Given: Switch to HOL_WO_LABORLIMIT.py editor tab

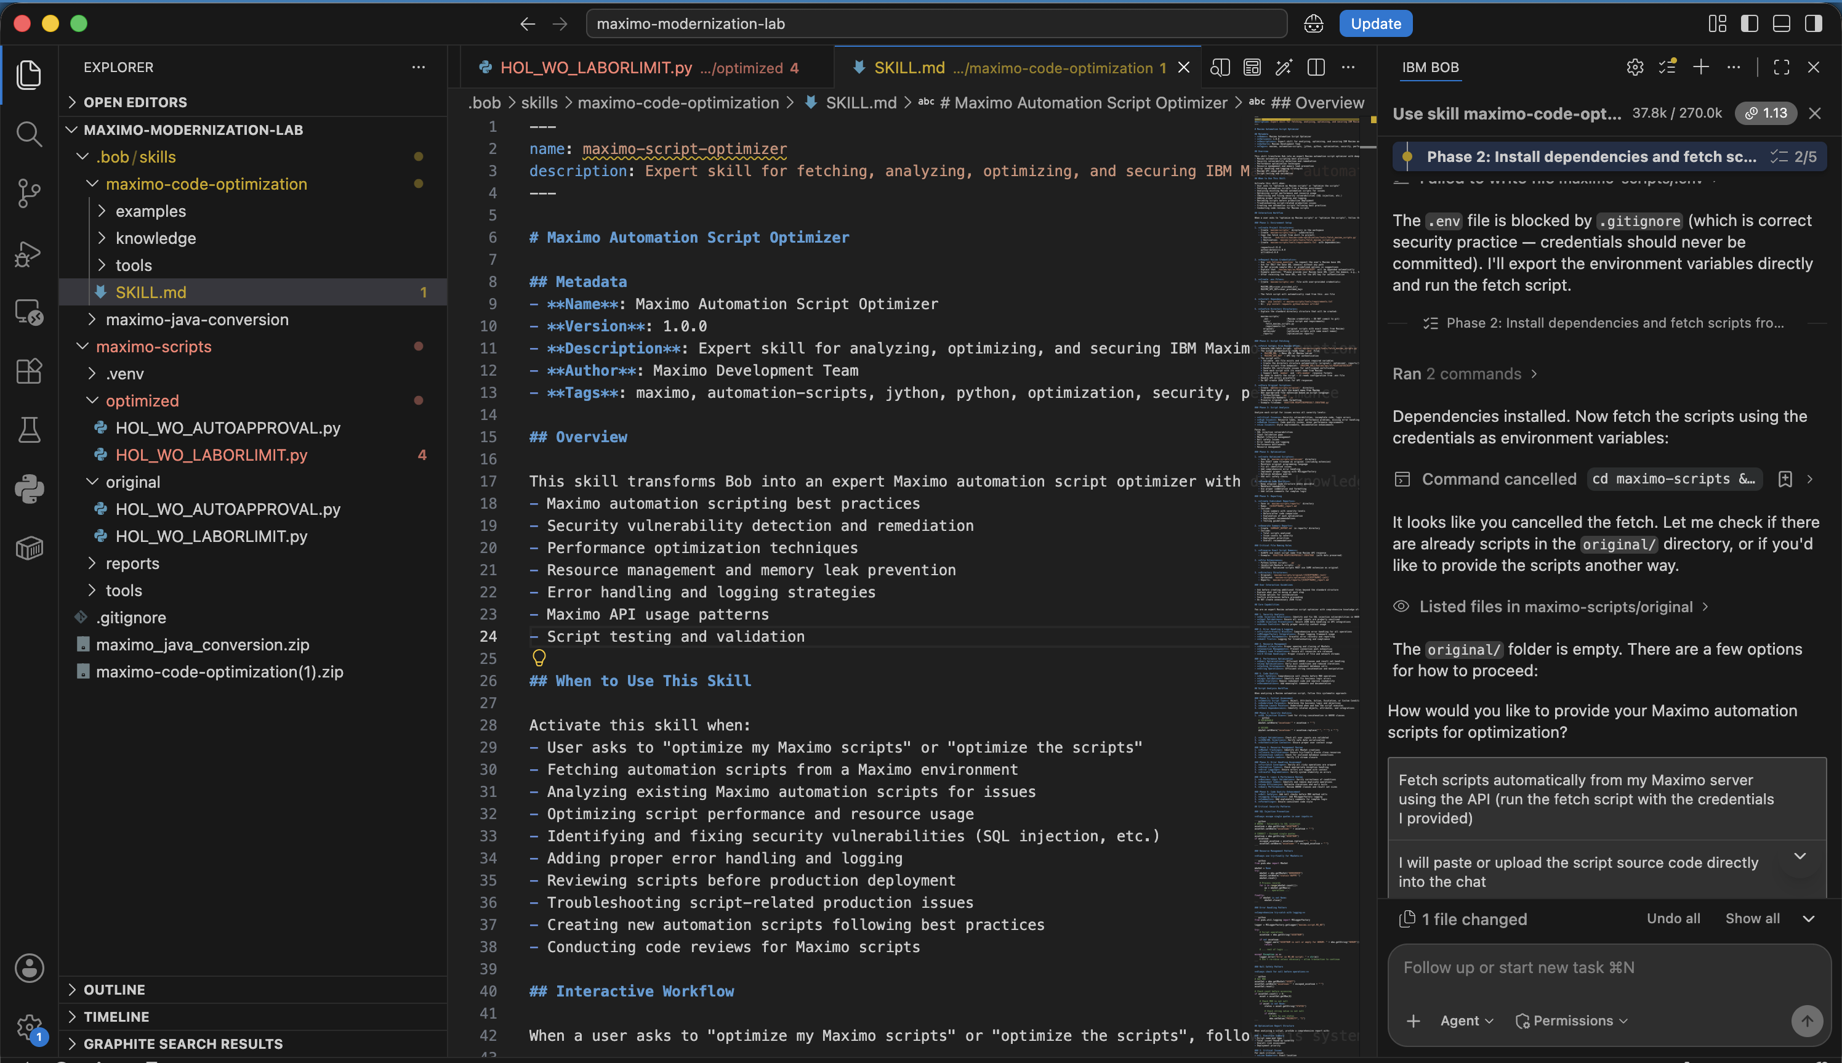Looking at the screenshot, I should pos(648,68).
